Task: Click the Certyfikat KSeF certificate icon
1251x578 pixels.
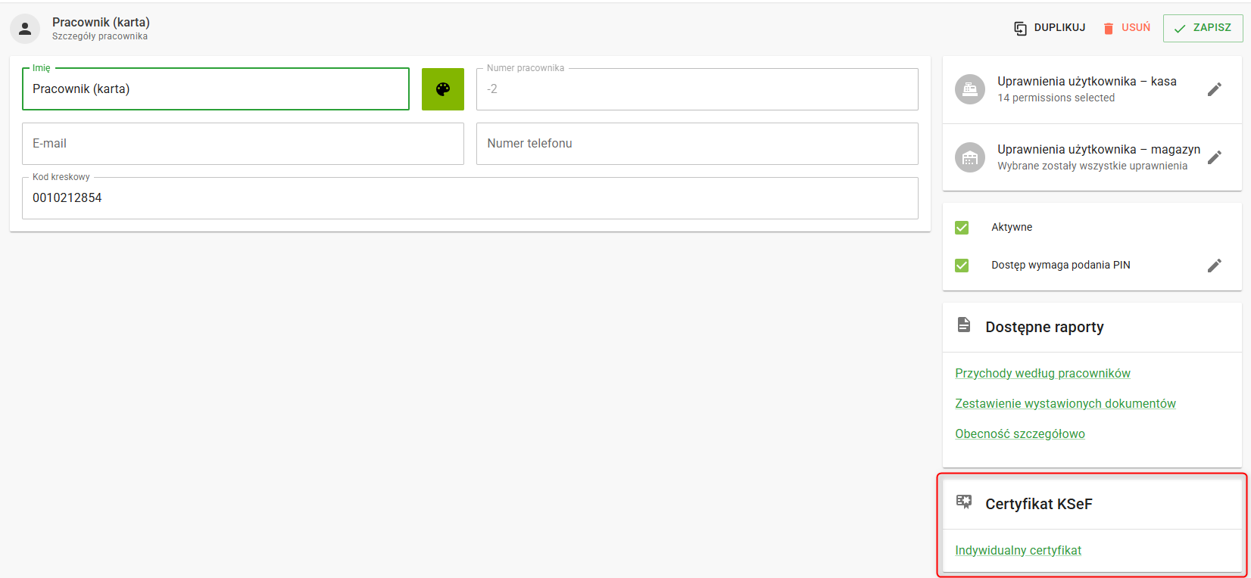Action: (964, 502)
